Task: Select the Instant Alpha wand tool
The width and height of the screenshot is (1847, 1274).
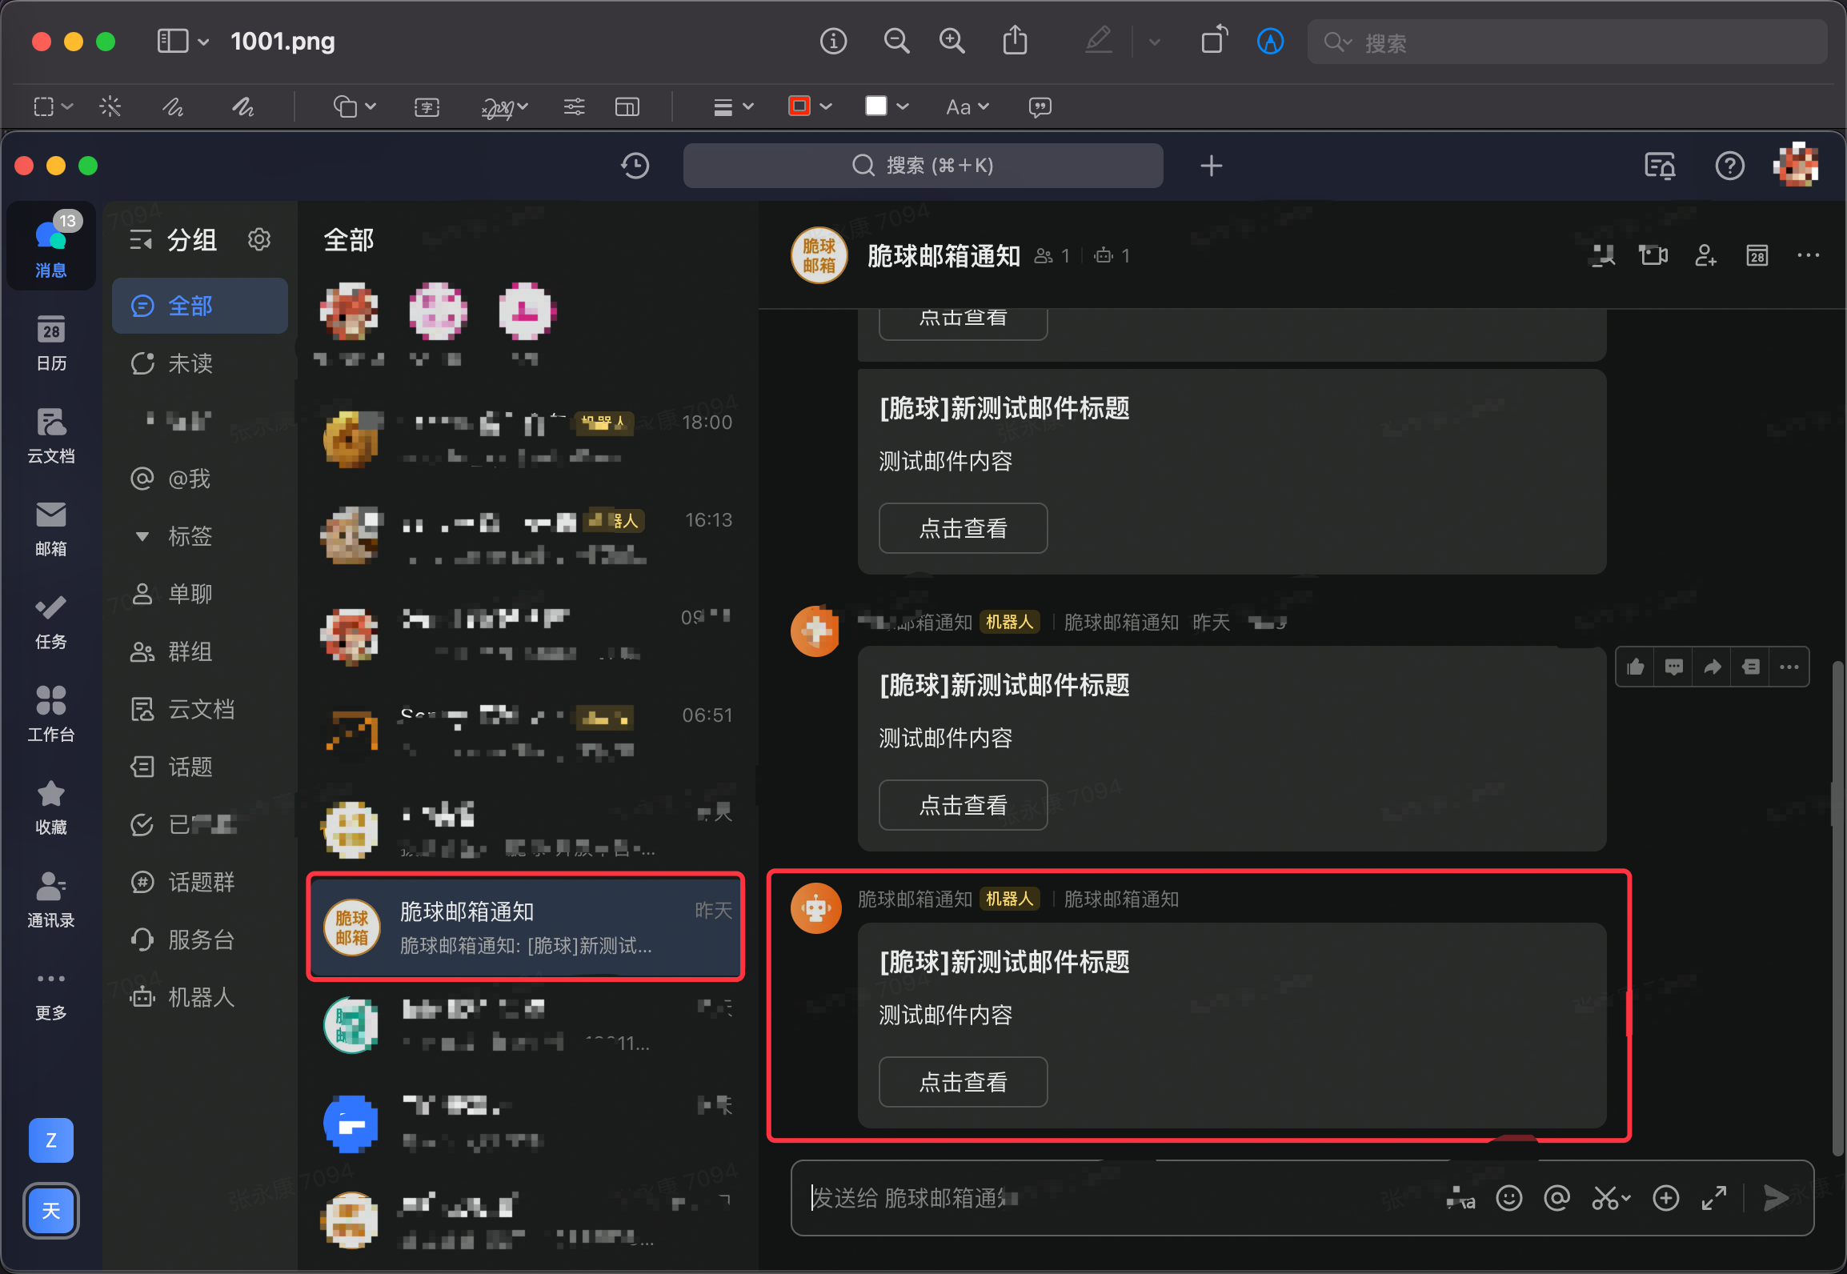Action: (110, 106)
